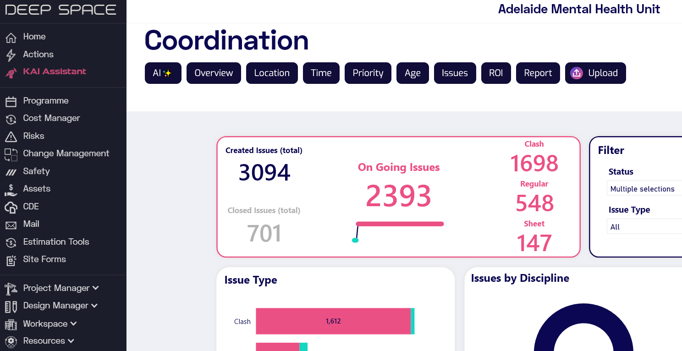This screenshot has width=682, height=351.
Task: Click the Design Manager pencil-ruler icon
Action: tap(11, 306)
